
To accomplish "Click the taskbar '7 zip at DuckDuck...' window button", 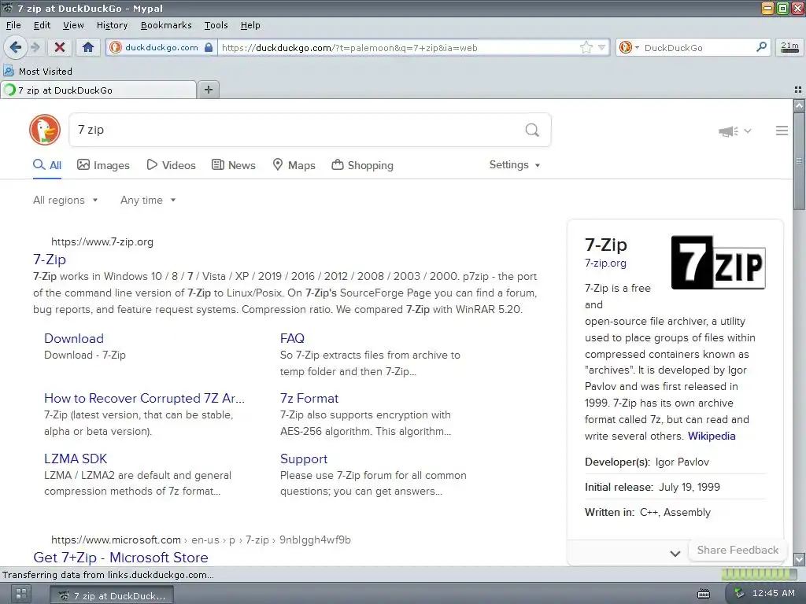I will 112,595.
